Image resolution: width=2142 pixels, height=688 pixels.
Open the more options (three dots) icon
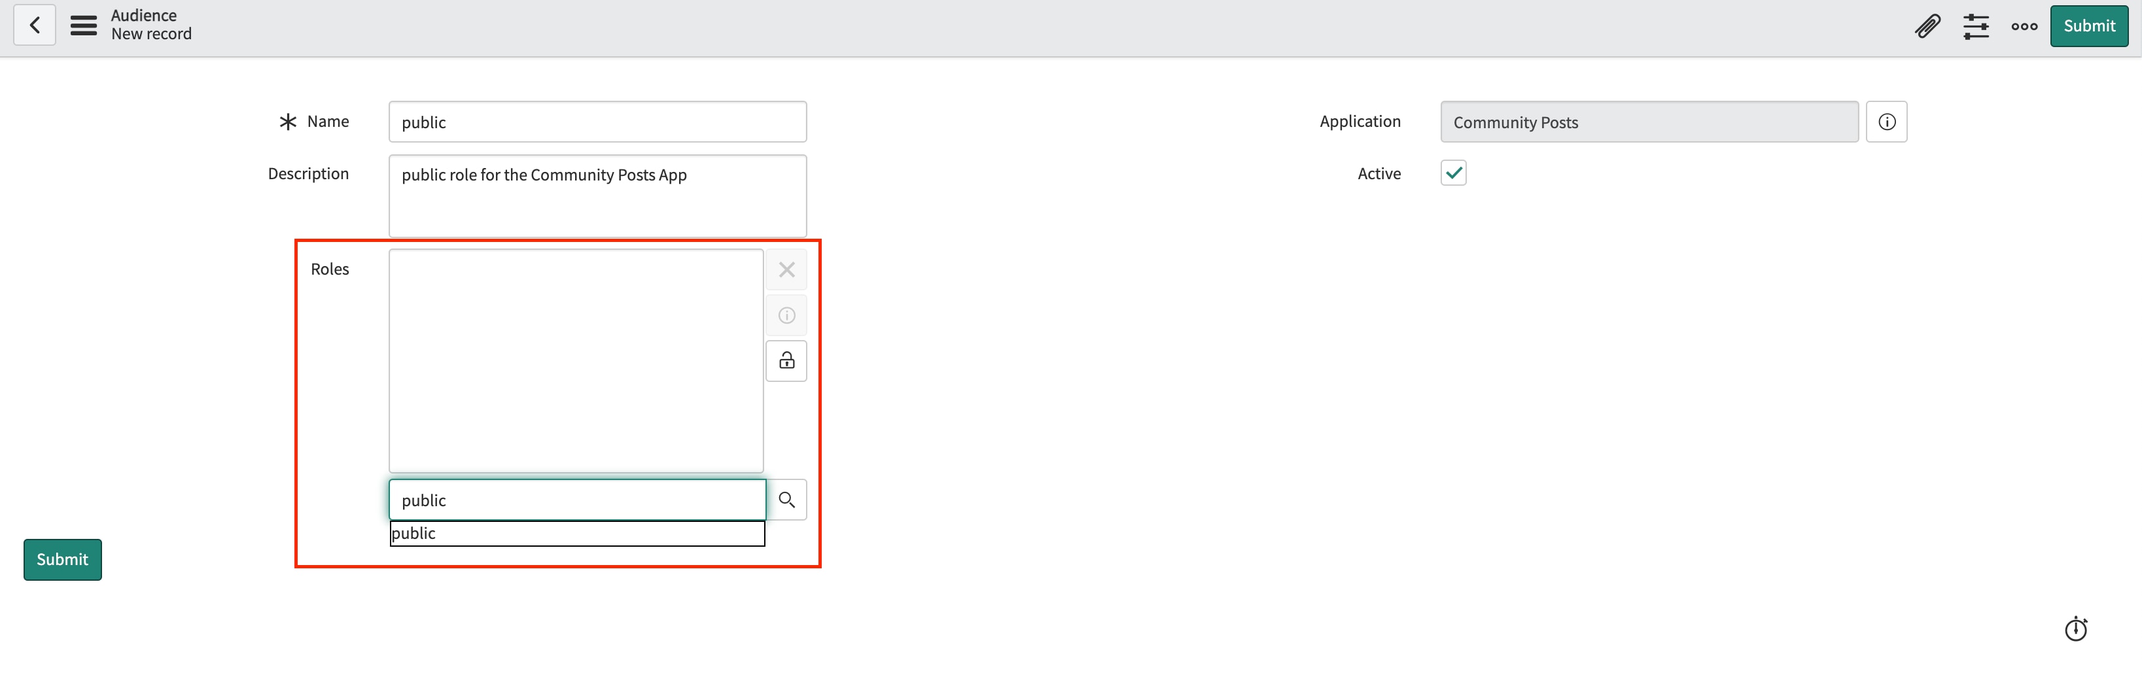(2023, 26)
